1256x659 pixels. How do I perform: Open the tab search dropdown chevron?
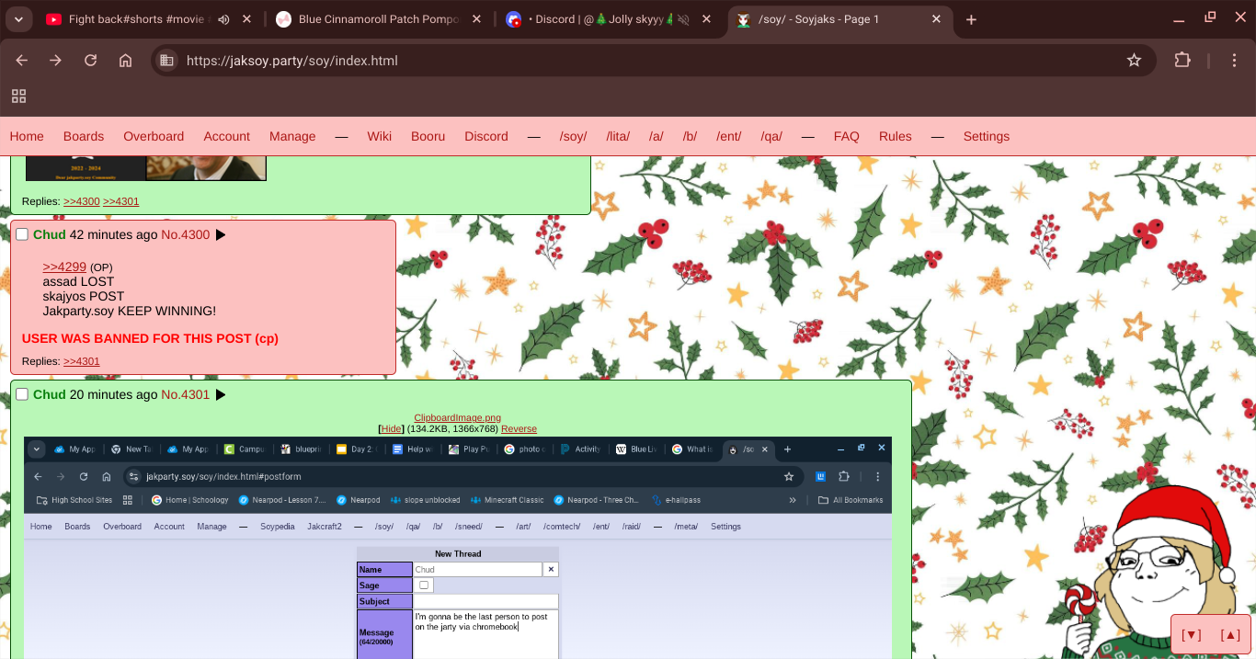[18, 19]
